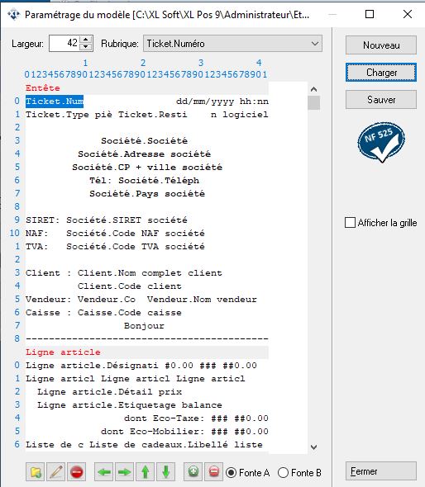This screenshot has height=487, width=425.
Task: Move field left with green left arrow
Action: pos(104,472)
